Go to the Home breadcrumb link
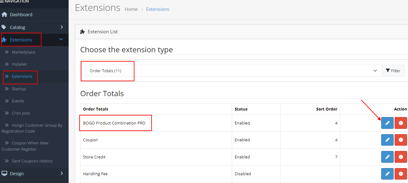Image resolution: width=408 pixels, height=183 pixels. [x=131, y=9]
